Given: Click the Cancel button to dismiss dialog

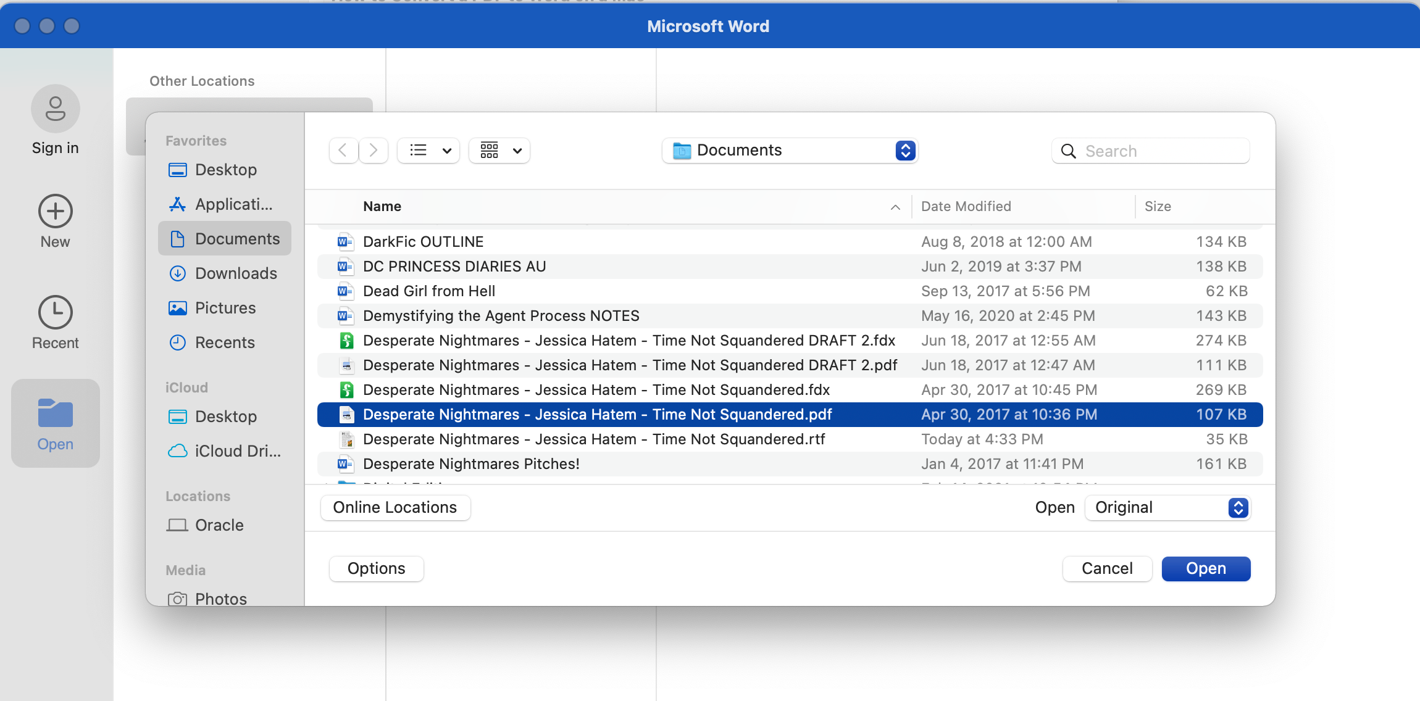Looking at the screenshot, I should 1108,568.
